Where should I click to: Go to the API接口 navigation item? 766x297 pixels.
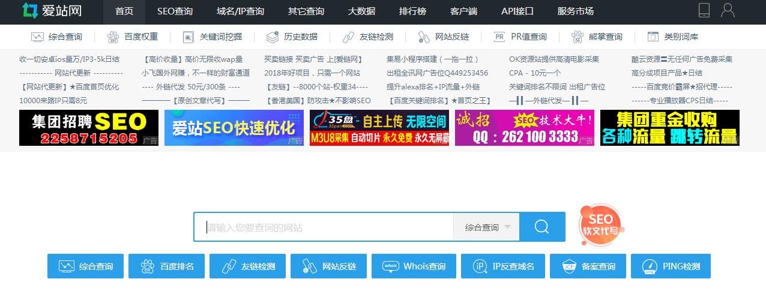[517, 11]
